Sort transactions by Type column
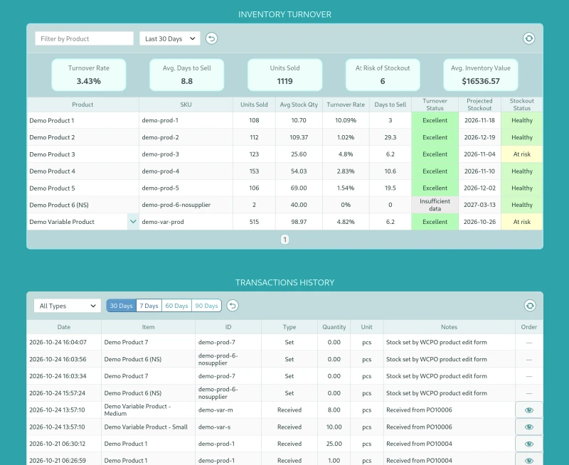The width and height of the screenshot is (569, 465). [x=289, y=327]
